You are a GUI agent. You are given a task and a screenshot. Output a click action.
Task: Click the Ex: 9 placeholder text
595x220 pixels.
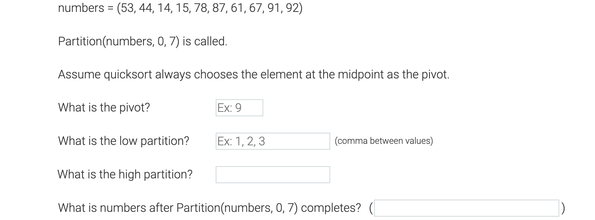[229, 108]
